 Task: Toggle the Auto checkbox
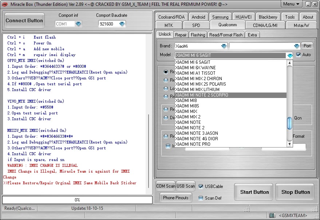click(x=299, y=55)
